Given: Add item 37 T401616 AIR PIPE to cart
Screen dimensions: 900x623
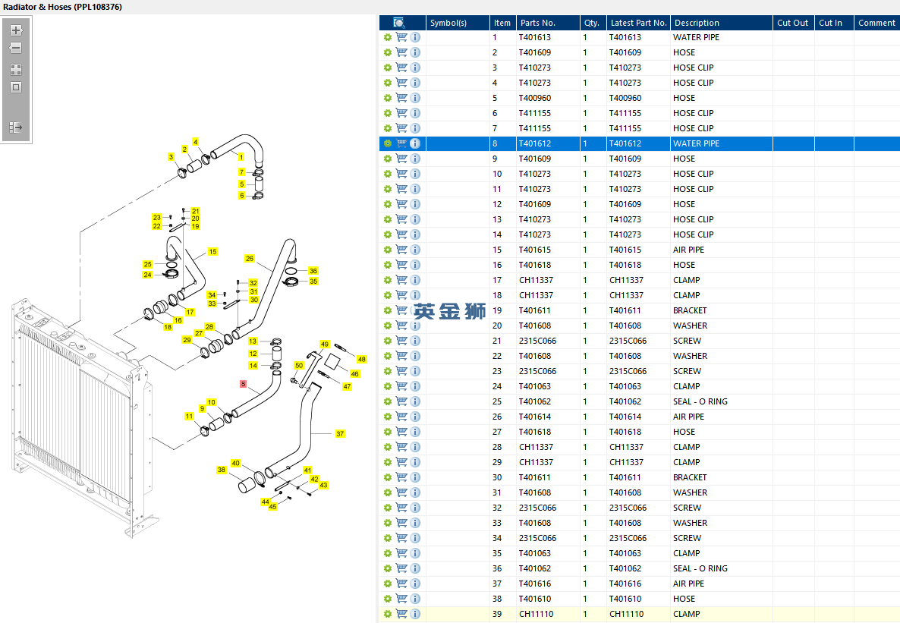Looking at the screenshot, I should 401,584.
